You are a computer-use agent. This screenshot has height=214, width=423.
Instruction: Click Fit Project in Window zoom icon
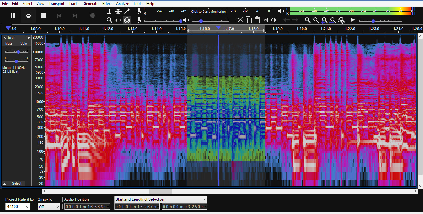tap(333, 20)
